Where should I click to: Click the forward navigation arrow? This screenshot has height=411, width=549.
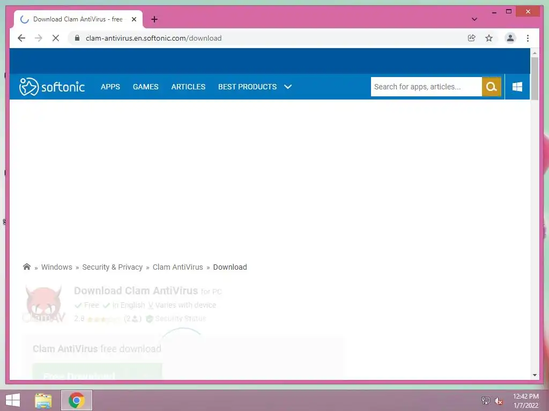39,38
